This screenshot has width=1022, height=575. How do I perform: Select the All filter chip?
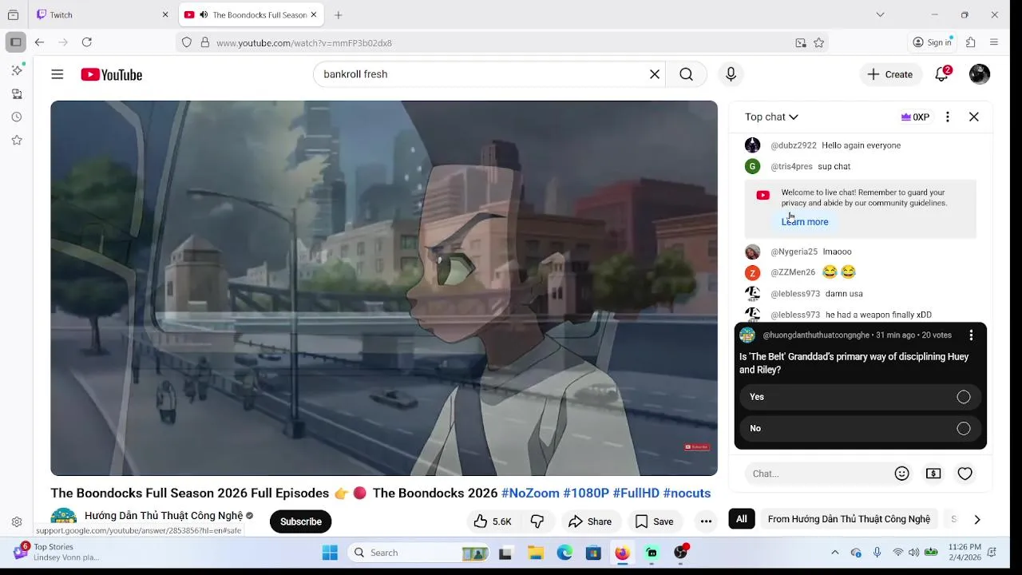coord(742,519)
